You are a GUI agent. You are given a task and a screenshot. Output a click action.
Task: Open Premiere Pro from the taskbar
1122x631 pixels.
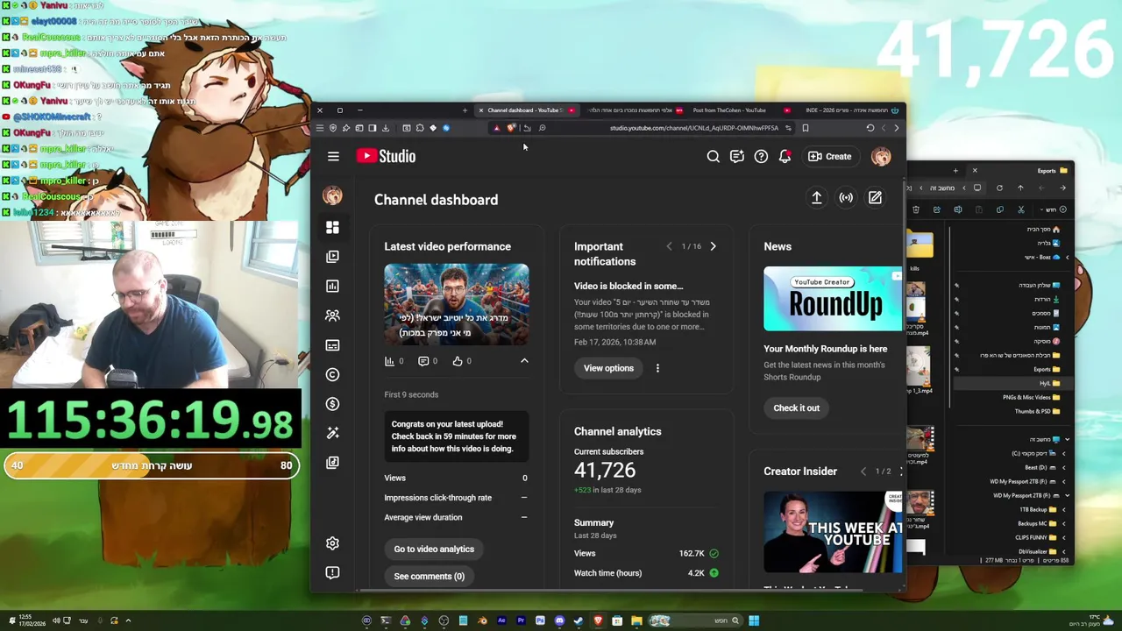coord(521,620)
